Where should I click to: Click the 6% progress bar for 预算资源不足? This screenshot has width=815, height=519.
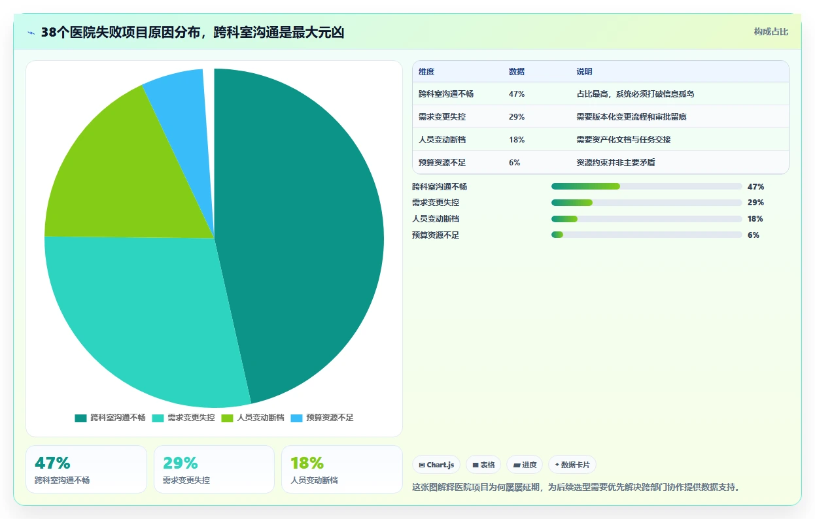tap(647, 235)
